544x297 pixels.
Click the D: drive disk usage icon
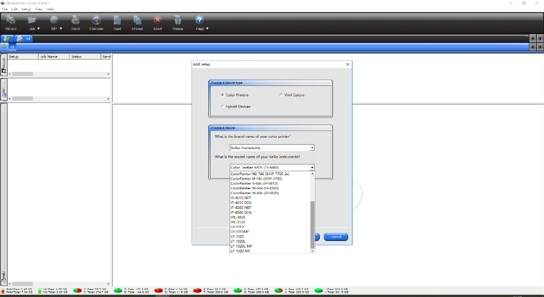pos(118,290)
